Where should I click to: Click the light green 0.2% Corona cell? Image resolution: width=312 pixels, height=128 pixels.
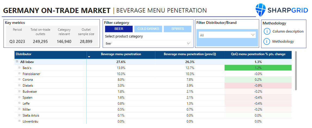pyautogui.click(x=258, y=80)
